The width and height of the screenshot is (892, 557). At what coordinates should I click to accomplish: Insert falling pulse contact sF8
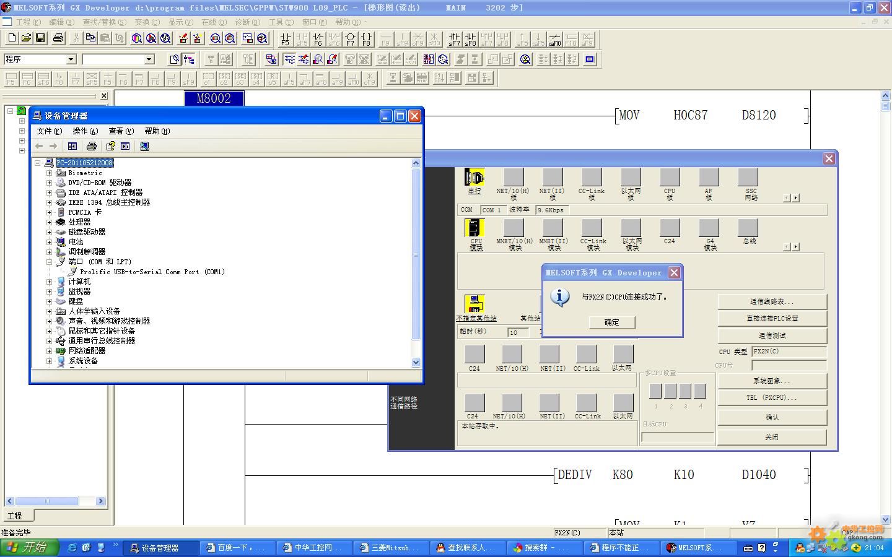click(470, 40)
